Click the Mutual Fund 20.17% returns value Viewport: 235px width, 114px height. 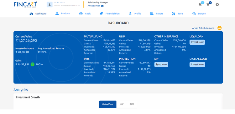pos(111,50)
